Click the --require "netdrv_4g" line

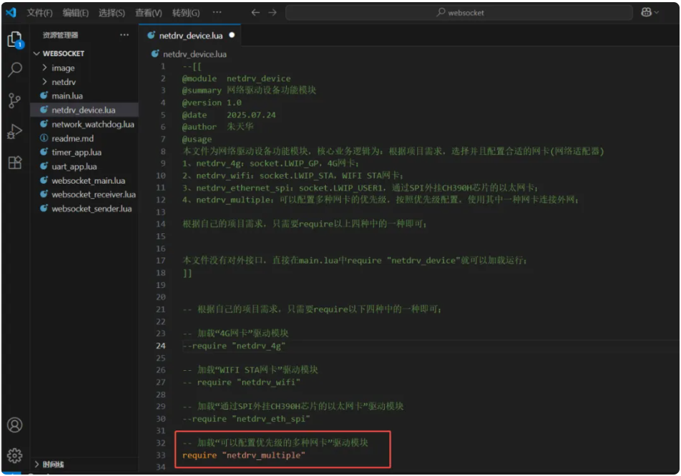(234, 346)
